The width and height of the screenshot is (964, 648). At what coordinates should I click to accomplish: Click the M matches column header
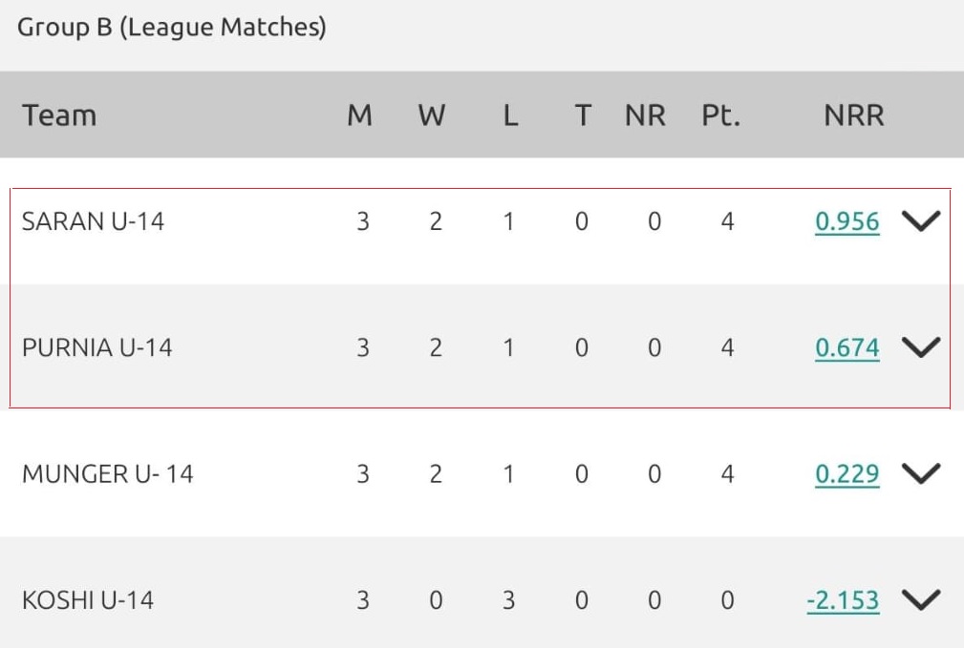click(x=359, y=115)
